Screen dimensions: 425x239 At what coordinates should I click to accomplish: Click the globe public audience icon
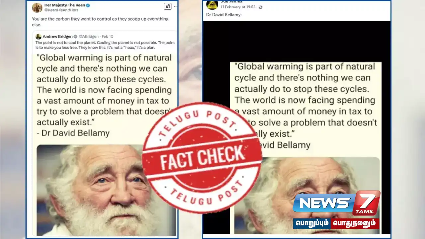tap(260, 7)
